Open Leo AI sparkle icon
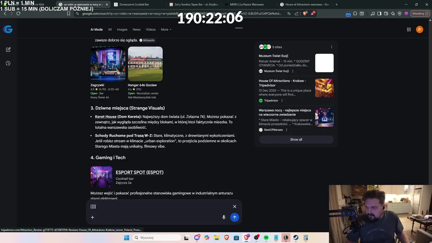This screenshot has width=432, height=243. [393, 13]
